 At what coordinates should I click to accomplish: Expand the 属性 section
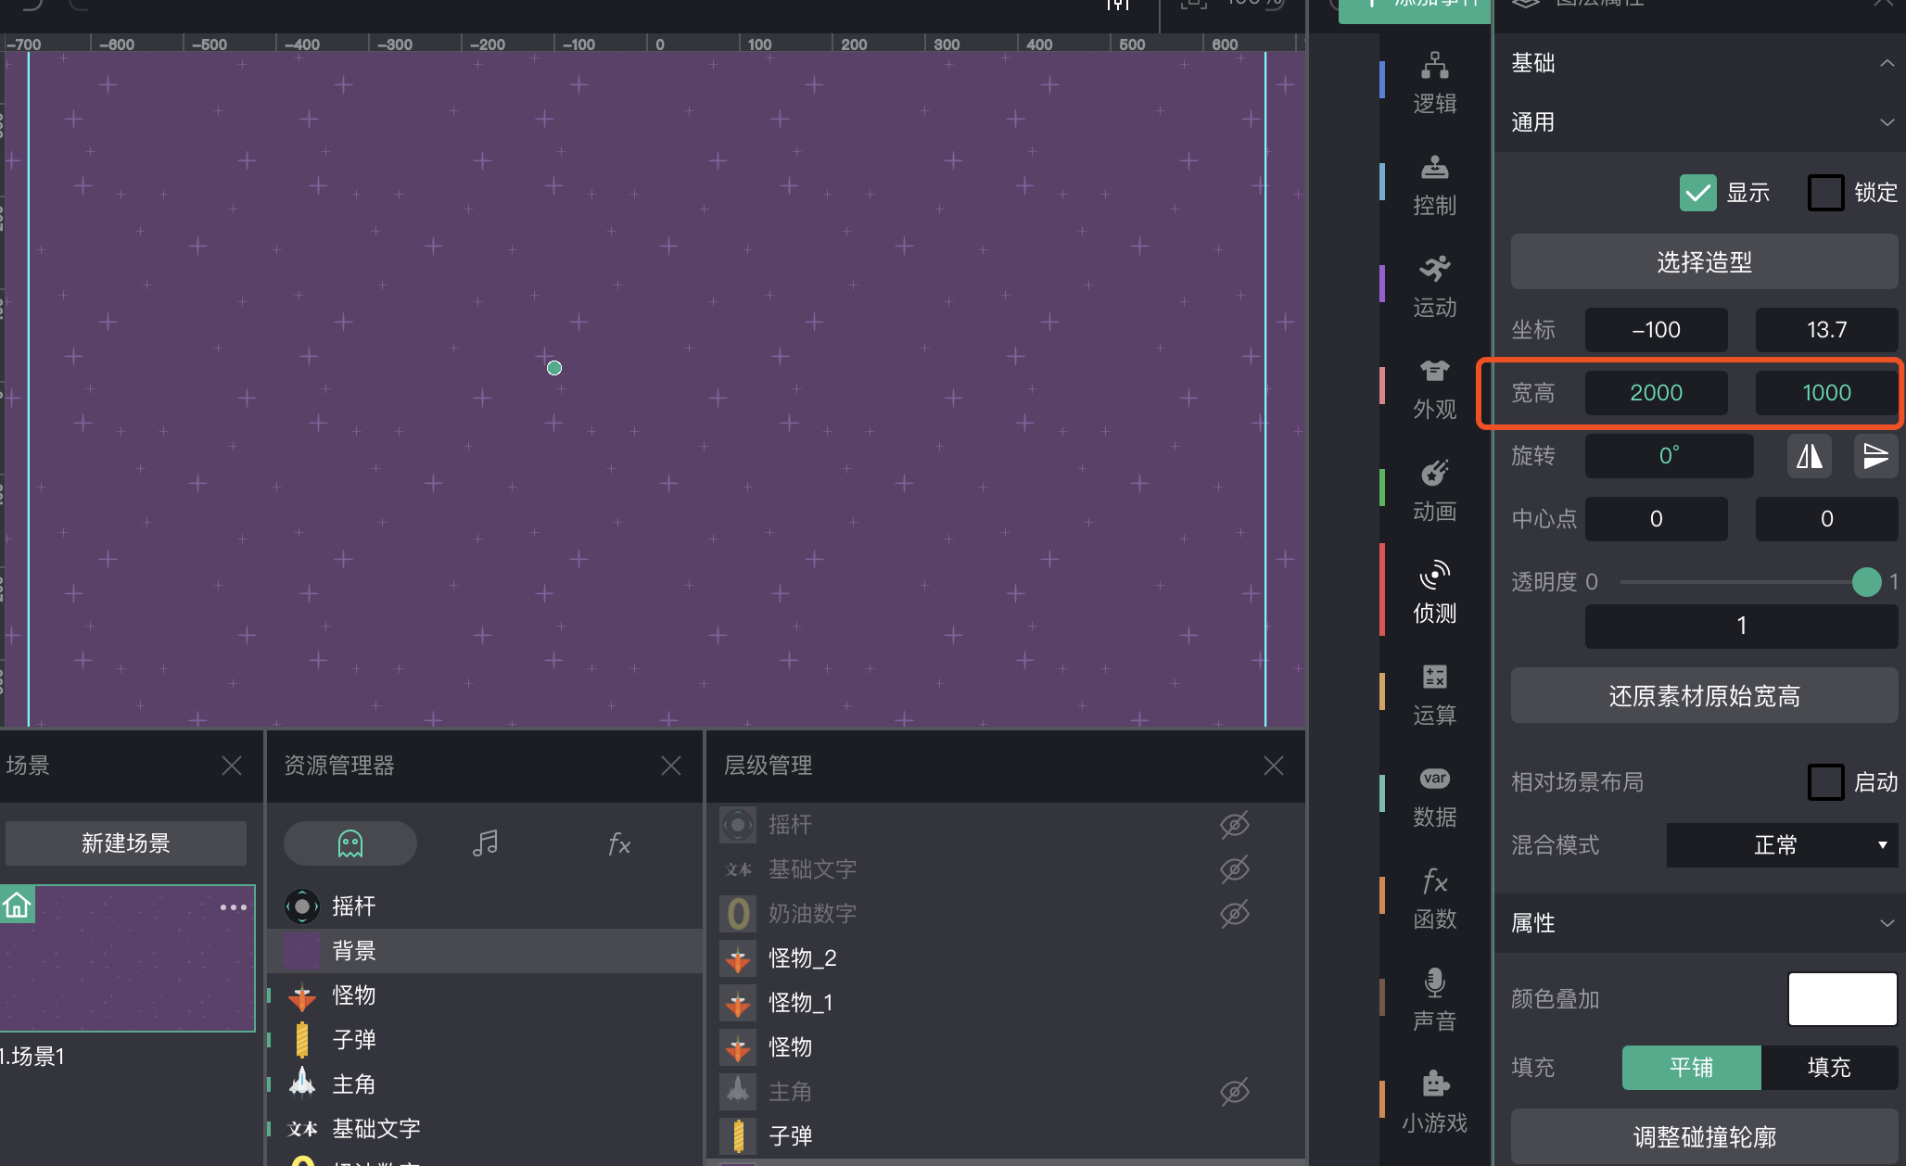[x=1887, y=923]
